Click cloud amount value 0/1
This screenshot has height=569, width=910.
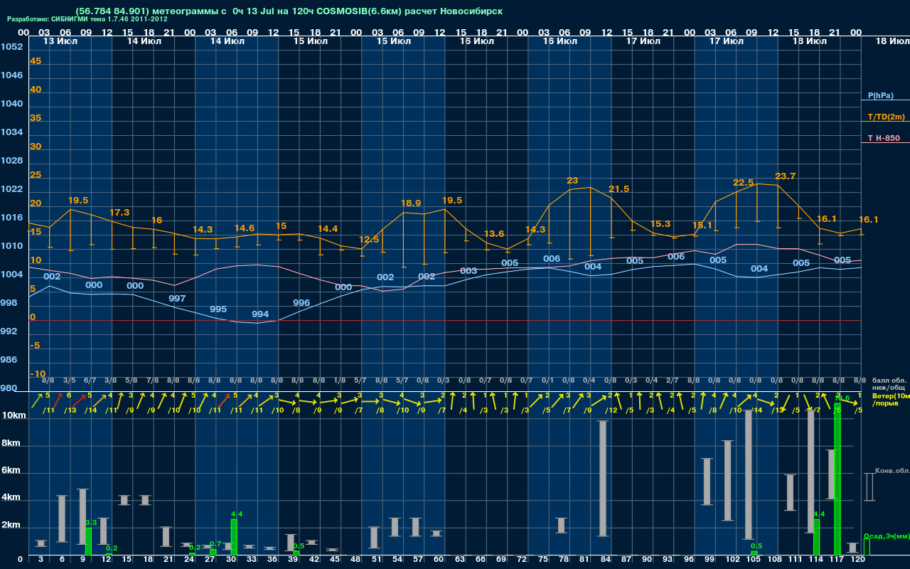(x=547, y=381)
